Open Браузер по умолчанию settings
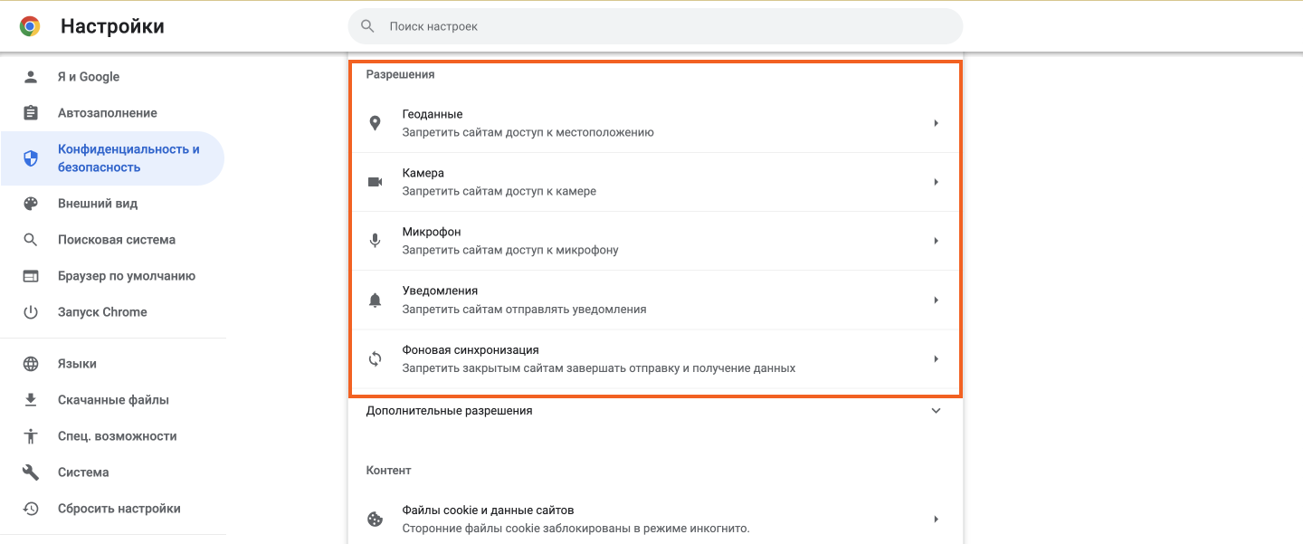The height and width of the screenshot is (544, 1303). click(126, 275)
